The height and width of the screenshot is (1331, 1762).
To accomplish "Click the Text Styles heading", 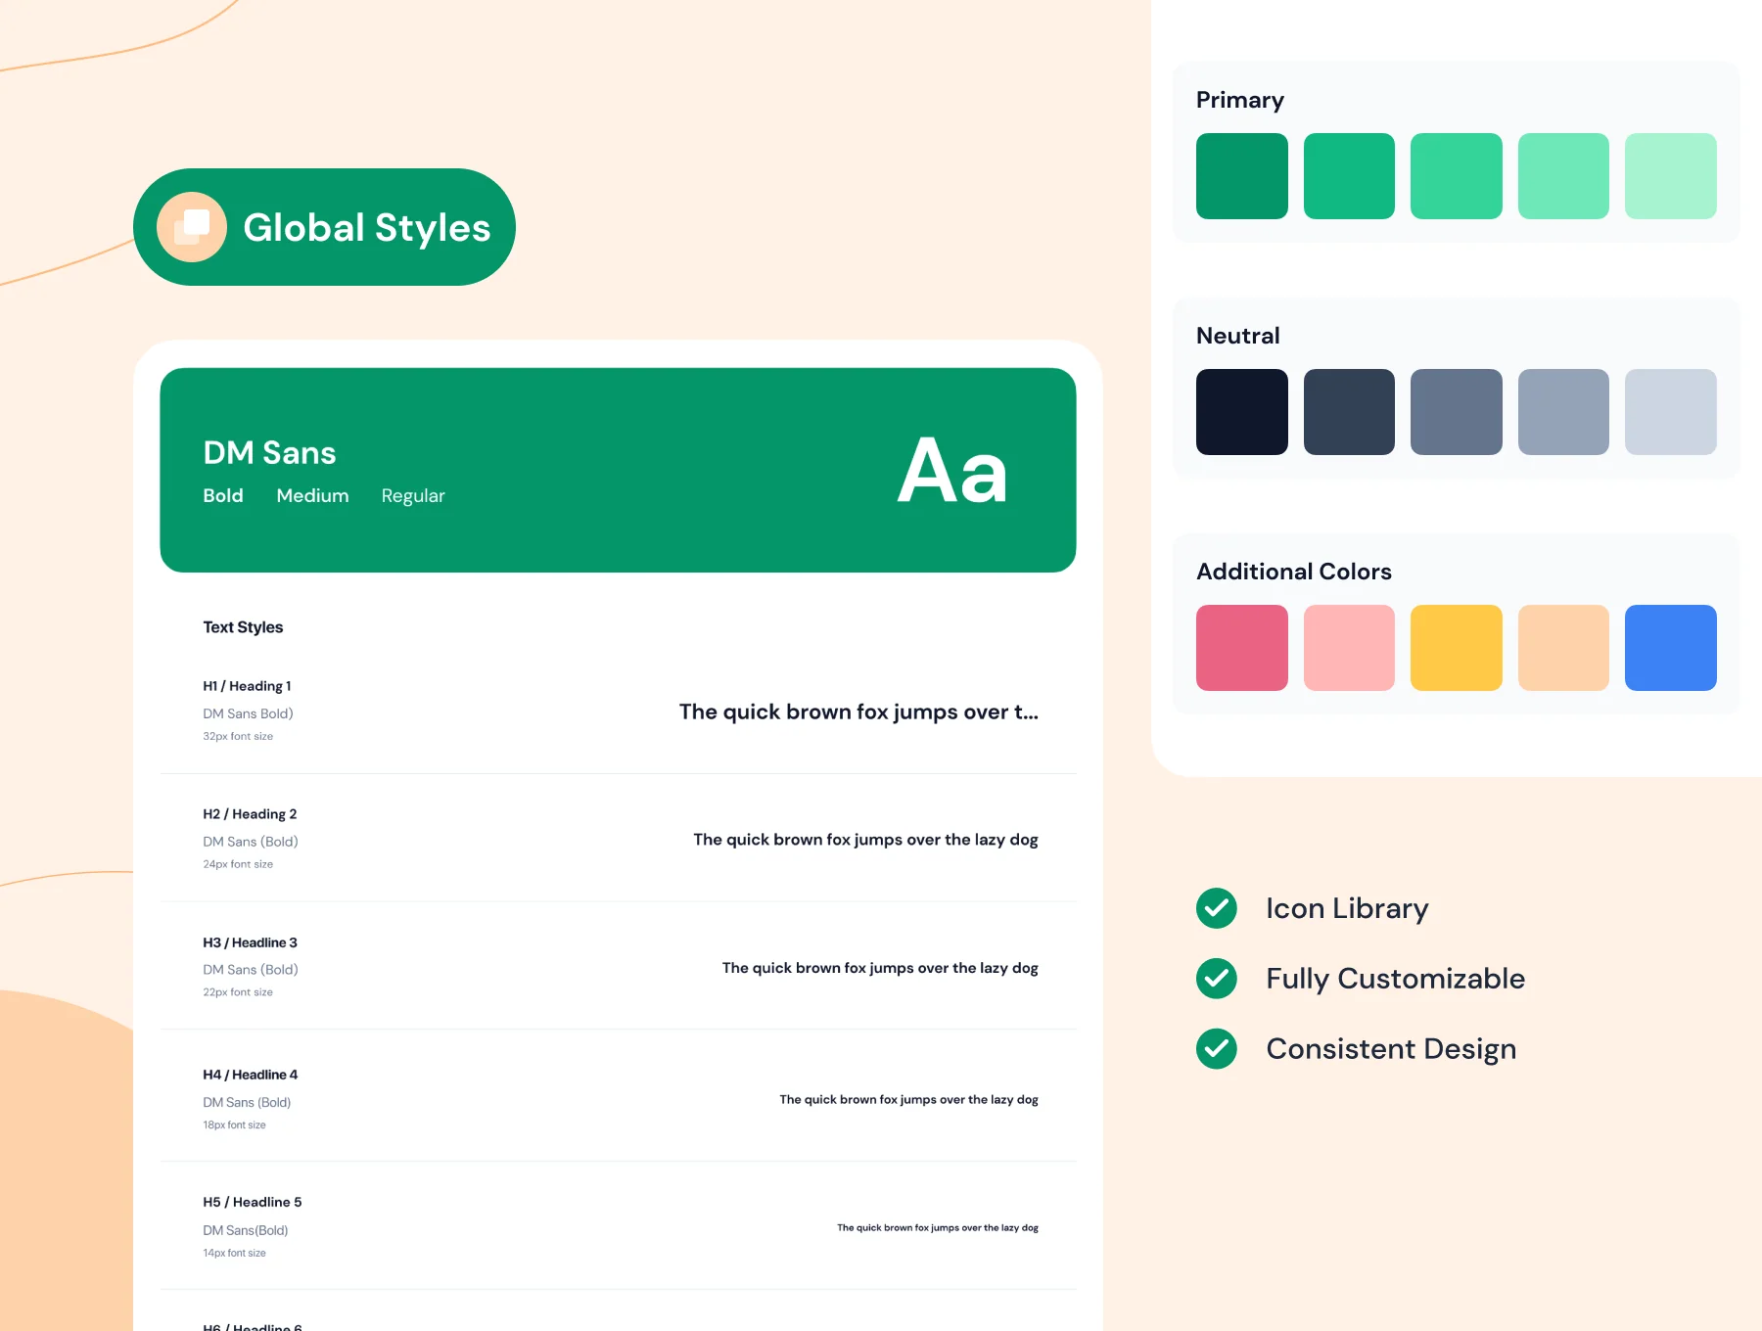I will 243,627.
